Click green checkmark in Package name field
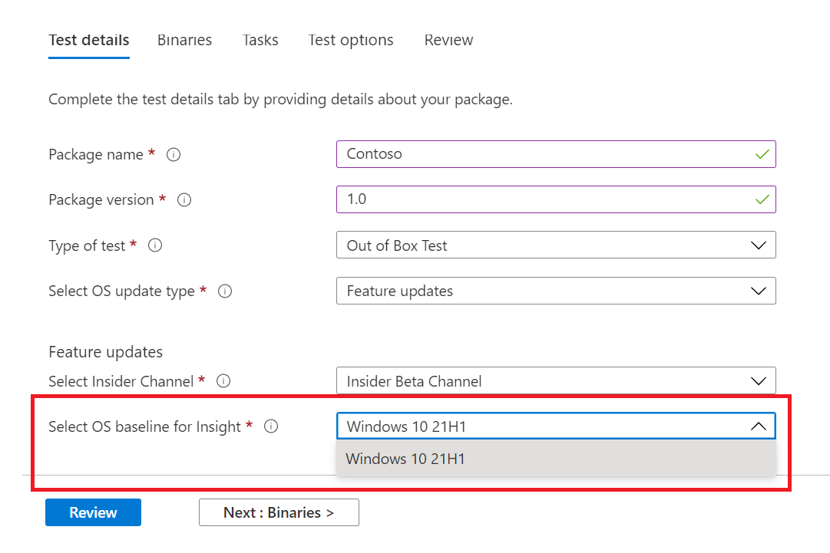This screenshot has width=830, height=553. tap(762, 154)
